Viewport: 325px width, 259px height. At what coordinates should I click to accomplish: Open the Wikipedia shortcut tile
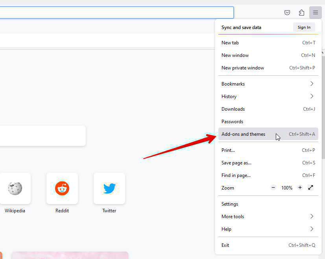click(x=15, y=188)
